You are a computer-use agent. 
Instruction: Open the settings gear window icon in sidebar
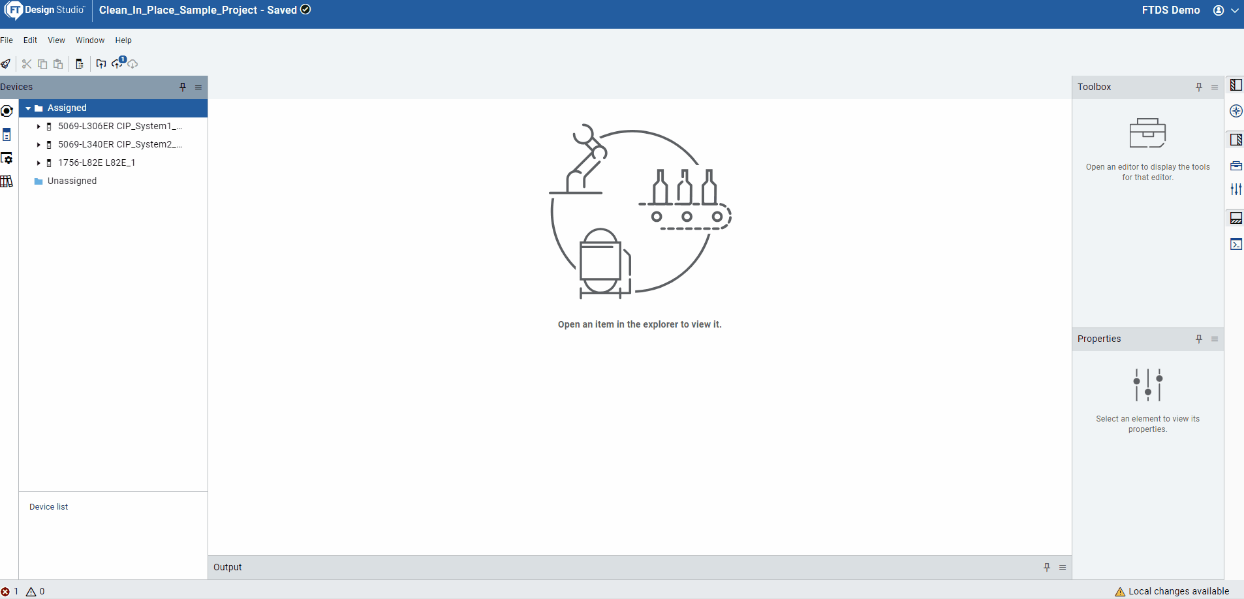(7, 158)
